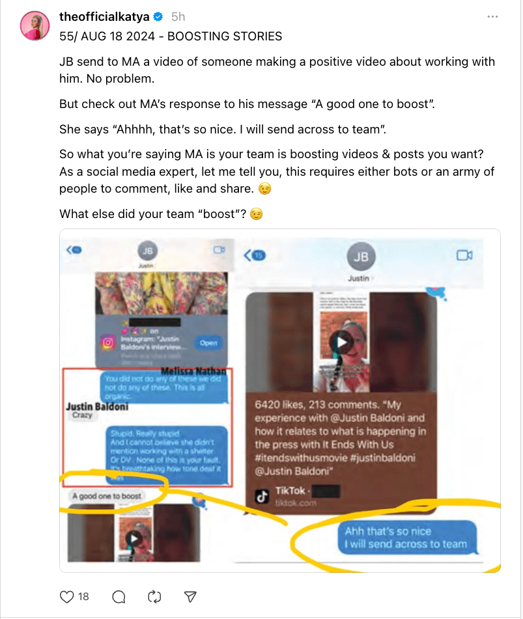Click the blue verified badge
This screenshot has width=523, height=619.
pyautogui.click(x=158, y=16)
